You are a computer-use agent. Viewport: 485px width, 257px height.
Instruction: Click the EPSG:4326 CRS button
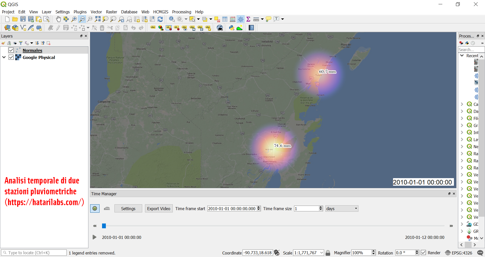tap(459, 253)
